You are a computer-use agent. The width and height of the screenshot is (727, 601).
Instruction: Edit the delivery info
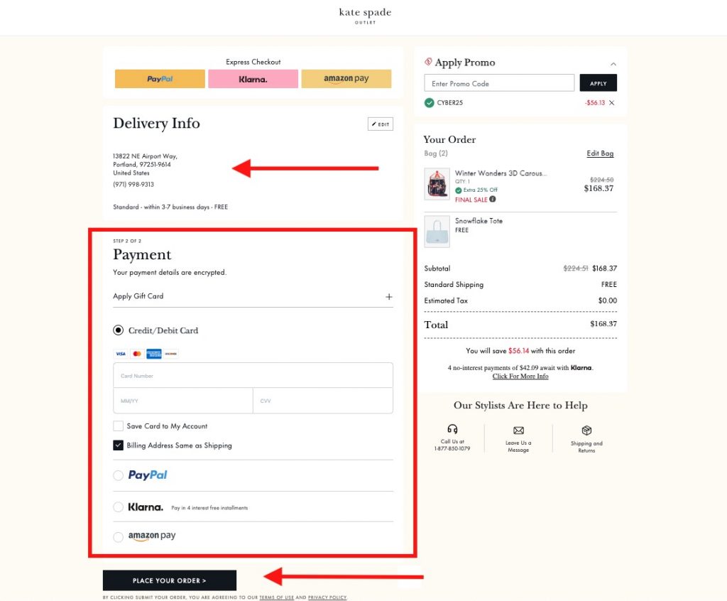[381, 124]
